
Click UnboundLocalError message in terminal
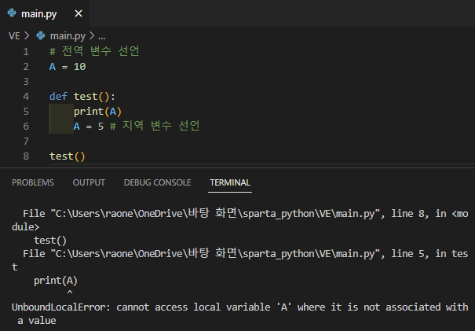click(240, 314)
